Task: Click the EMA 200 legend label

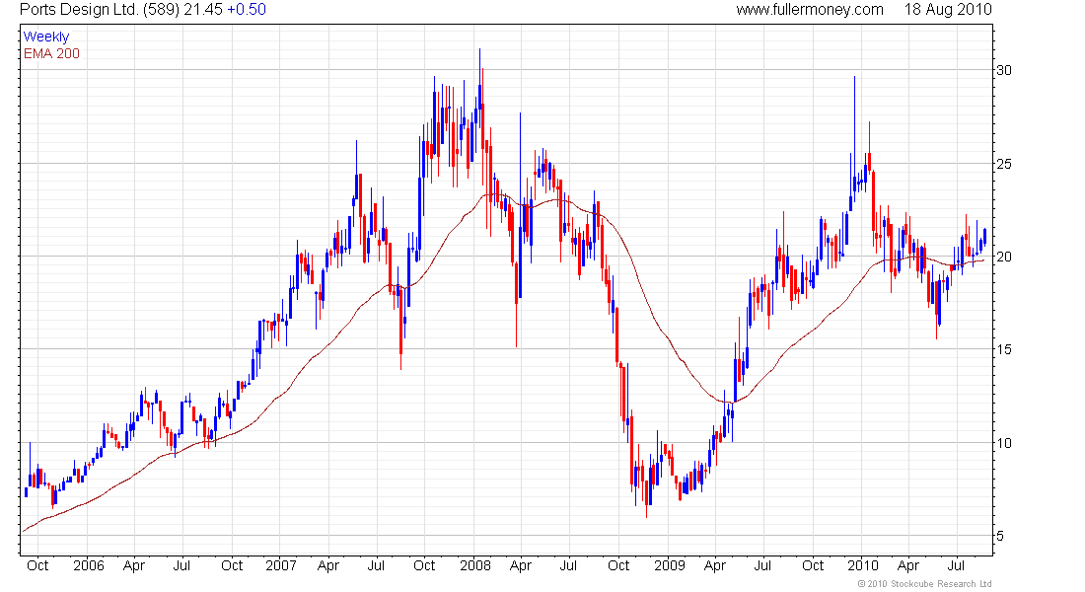Action: (x=52, y=54)
